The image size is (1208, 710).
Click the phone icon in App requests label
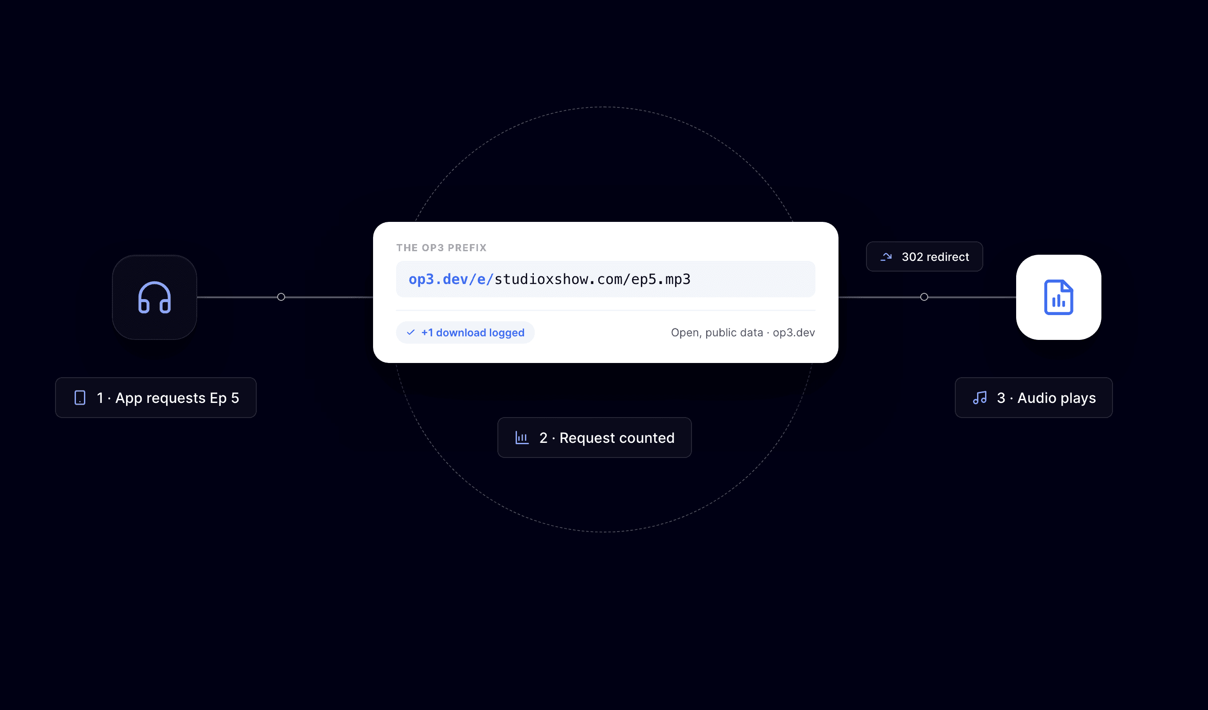[80, 398]
